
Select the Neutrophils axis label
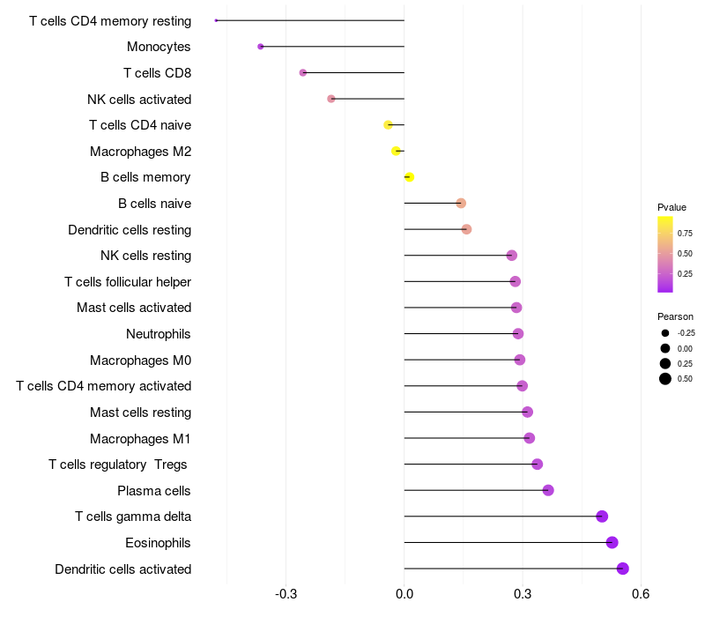(x=159, y=334)
